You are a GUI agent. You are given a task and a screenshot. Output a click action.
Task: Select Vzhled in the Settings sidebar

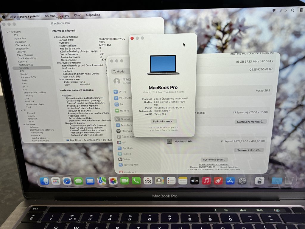coord(125,159)
